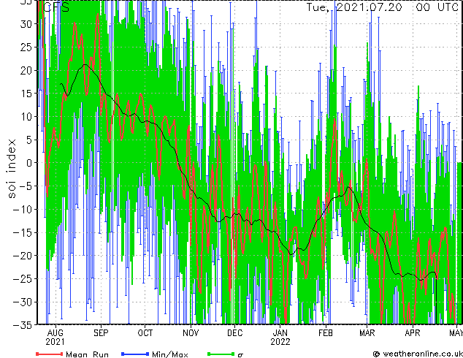Click the DEC x-axis label
Screen dimensions: 463x358
[235, 333]
